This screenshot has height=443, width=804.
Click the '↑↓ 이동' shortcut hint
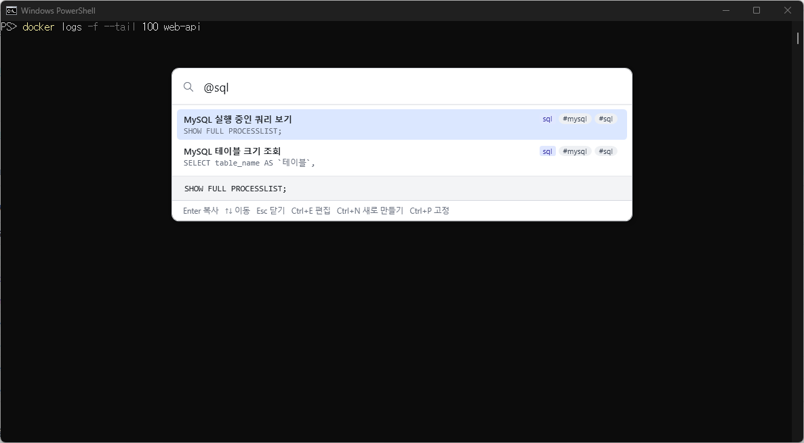237,211
